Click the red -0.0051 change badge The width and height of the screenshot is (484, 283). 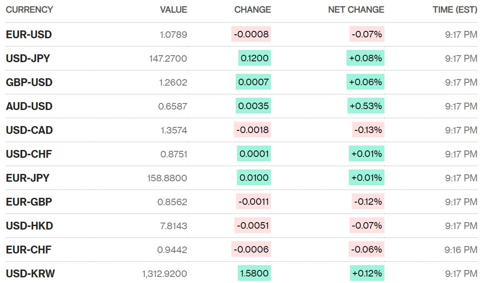coord(253,226)
